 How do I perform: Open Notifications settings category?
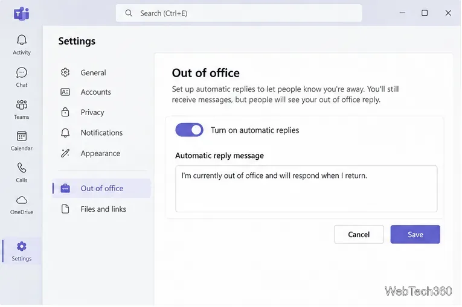click(101, 133)
